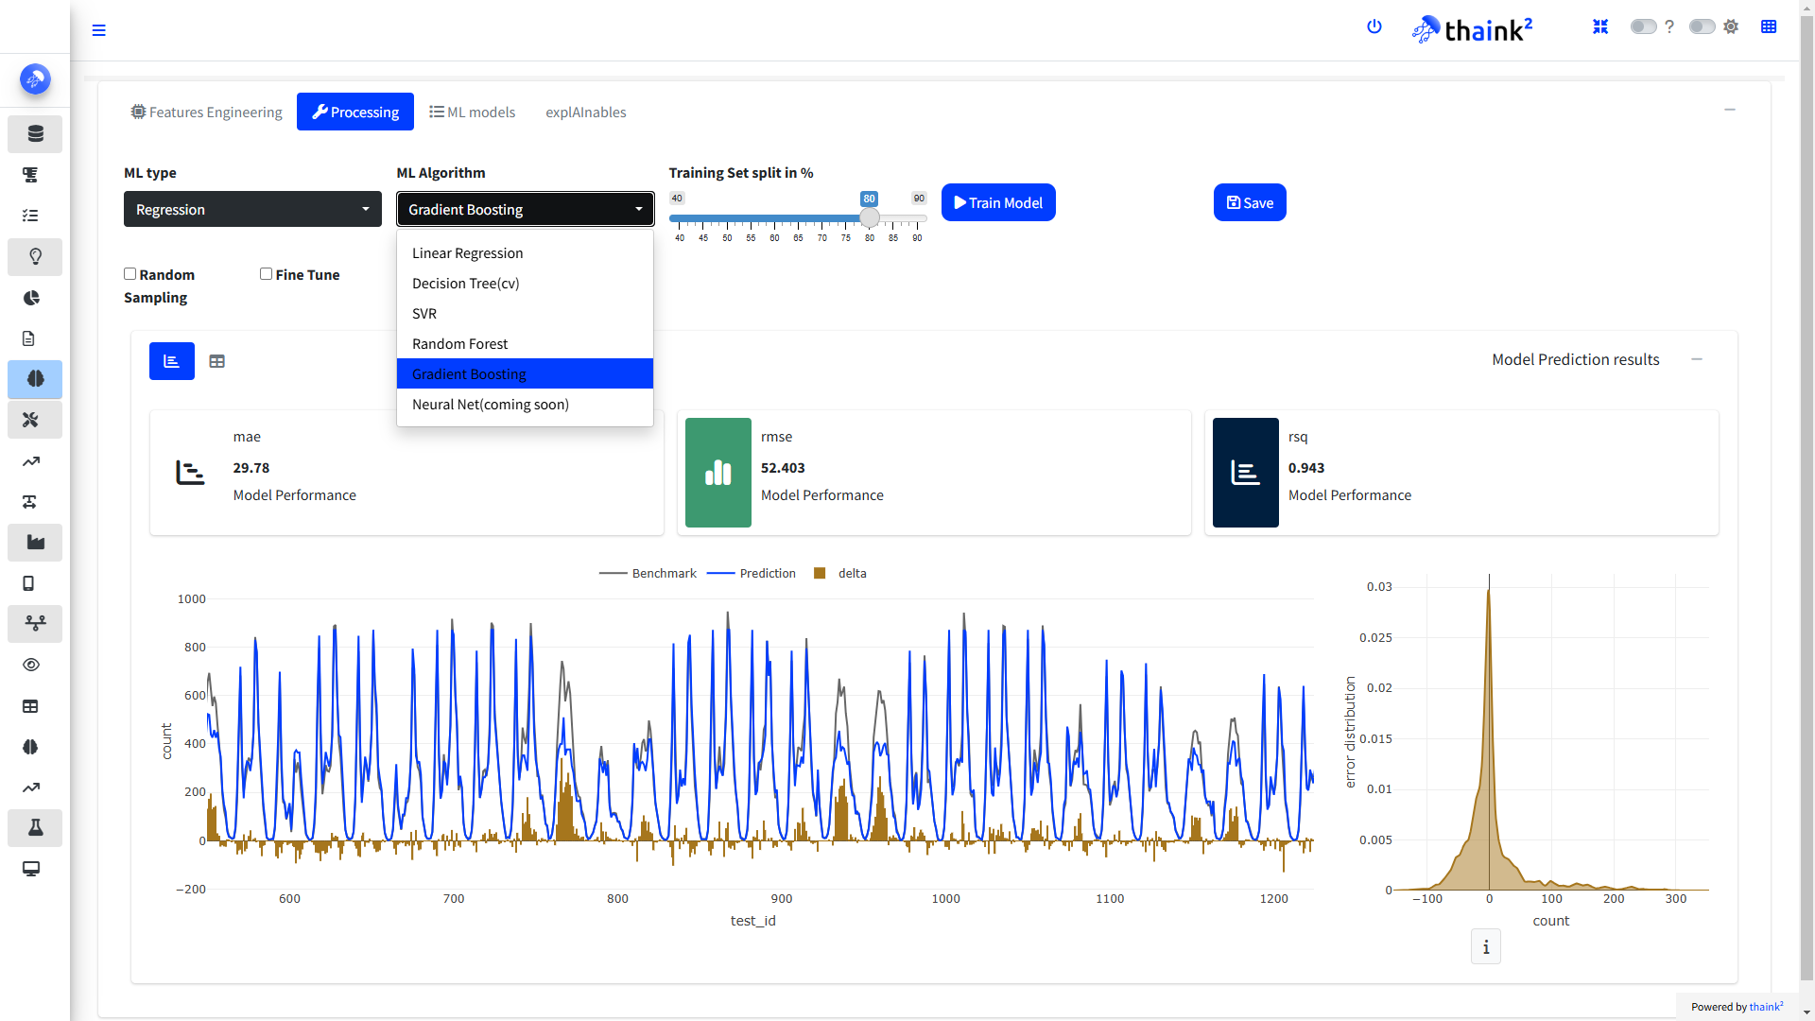Click the flask icon in sidebar
Viewport: 1815px width, 1021px height.
click(35, 828)
